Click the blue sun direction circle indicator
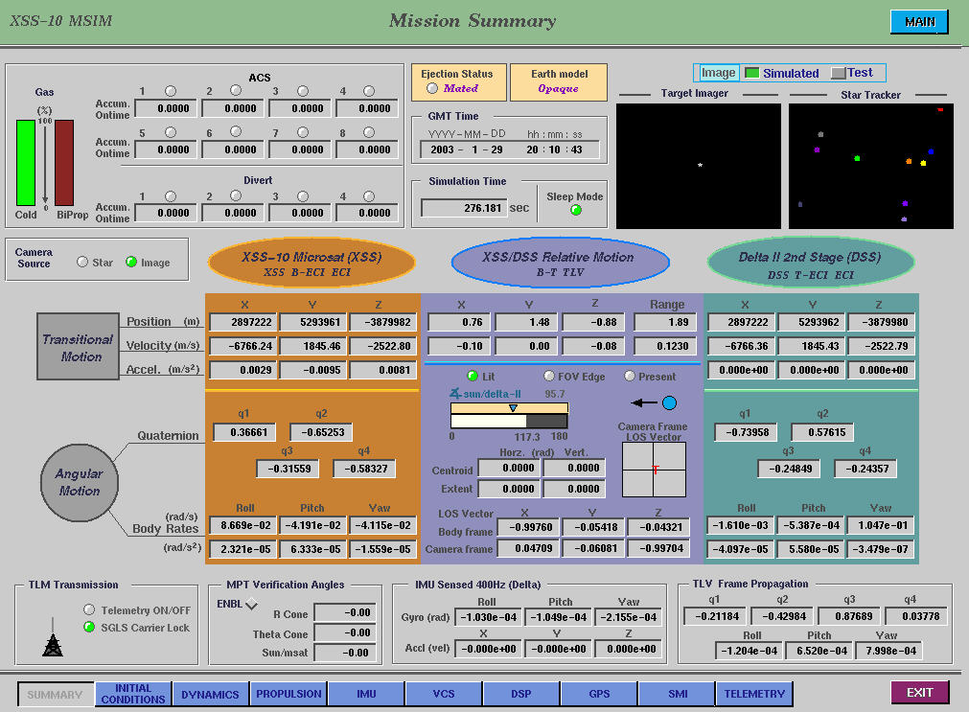This screenshot has height=712, width=969. tap(669, 402)
